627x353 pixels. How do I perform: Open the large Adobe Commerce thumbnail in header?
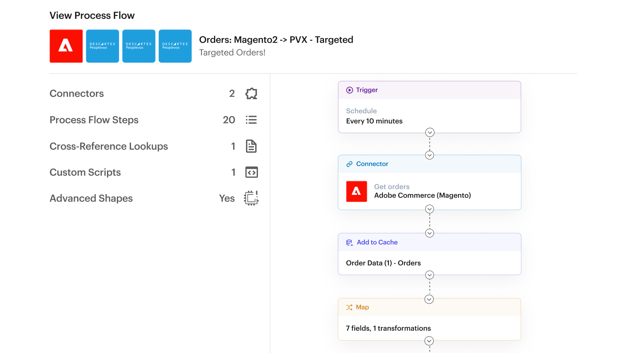coord(66,46)
